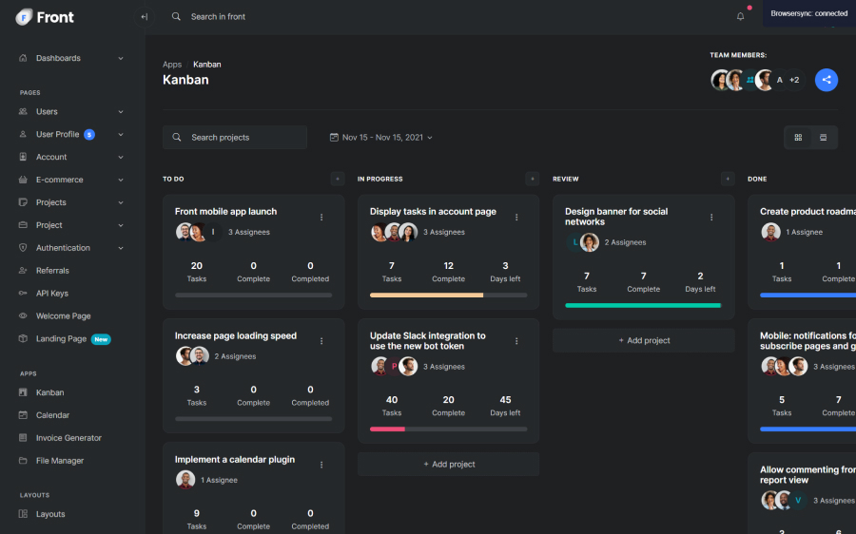Open options menu for Front mobile app launch

pyautogui.click(x=321, y=217)
